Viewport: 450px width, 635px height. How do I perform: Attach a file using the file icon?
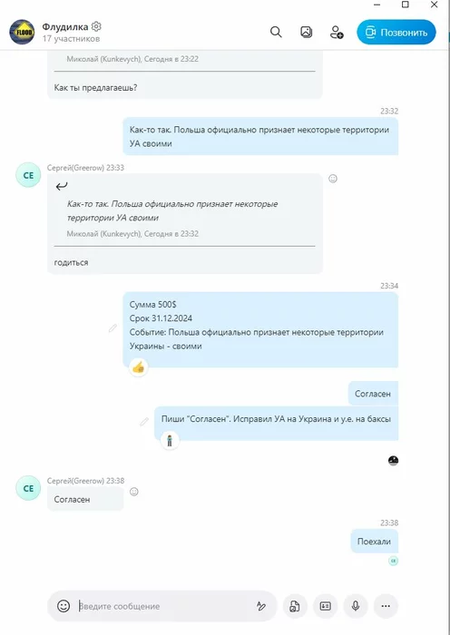pos(295,606)
